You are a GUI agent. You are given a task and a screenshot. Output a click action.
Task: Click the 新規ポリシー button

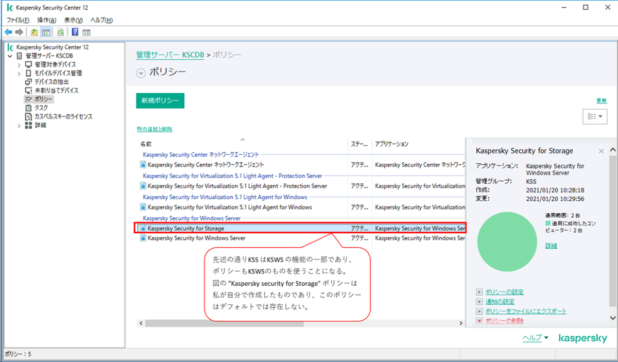160,101
